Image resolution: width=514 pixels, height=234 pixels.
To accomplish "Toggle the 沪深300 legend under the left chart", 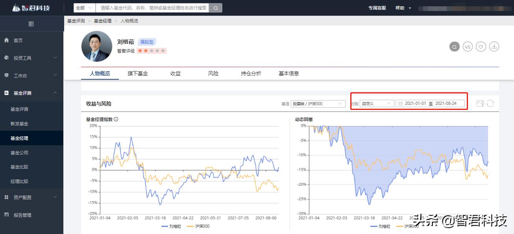I will 202,227.
